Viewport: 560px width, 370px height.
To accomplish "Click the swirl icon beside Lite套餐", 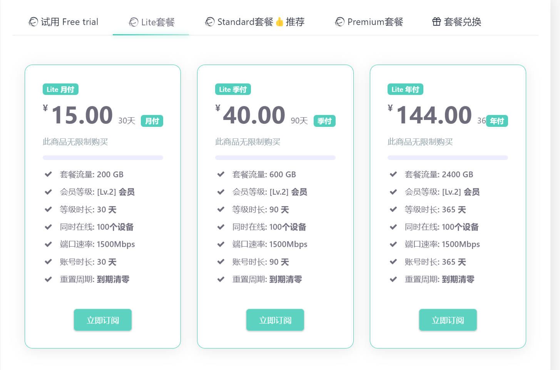I will (x=134, y=22).
